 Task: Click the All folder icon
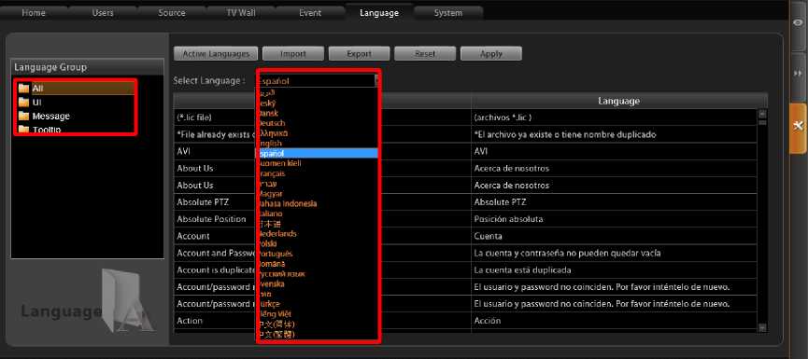click(x=23, y=89)
